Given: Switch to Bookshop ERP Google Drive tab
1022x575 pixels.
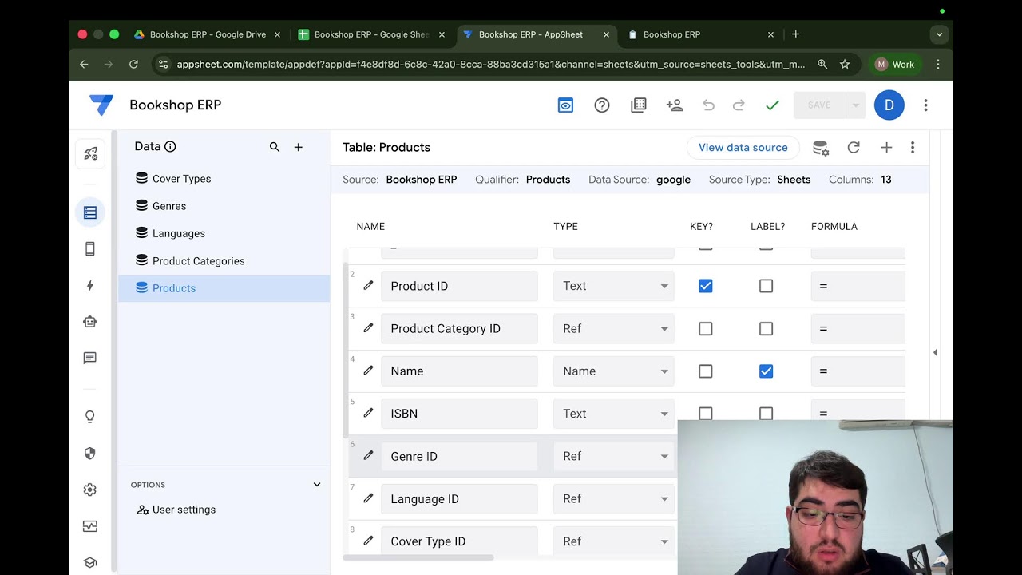Looking at the screenshot, I should click(x=208, y=34).
